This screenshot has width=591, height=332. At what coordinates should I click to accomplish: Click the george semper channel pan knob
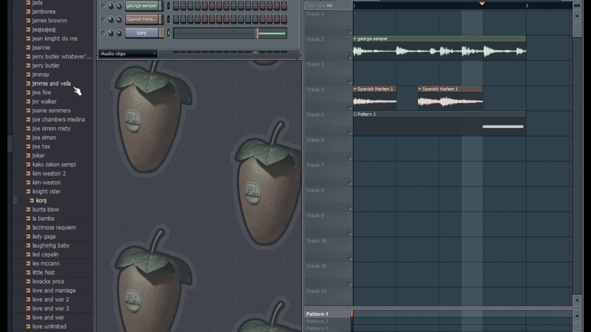(110, 6)
